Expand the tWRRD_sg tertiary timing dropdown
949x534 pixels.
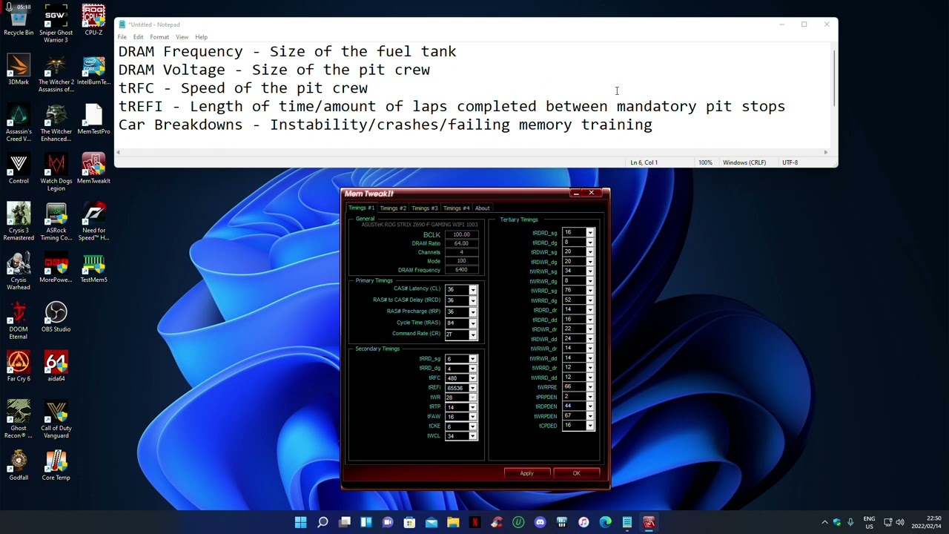coord(590,291)
